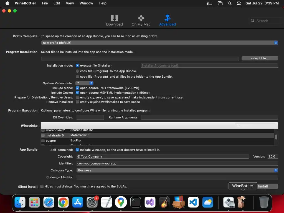Open the Edit menu
The width and height of the screenshot is (284, 213).
57,3
